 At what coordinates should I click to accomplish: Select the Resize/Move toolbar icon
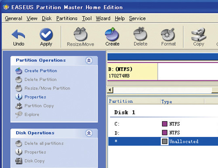click(x=80, y=34)
